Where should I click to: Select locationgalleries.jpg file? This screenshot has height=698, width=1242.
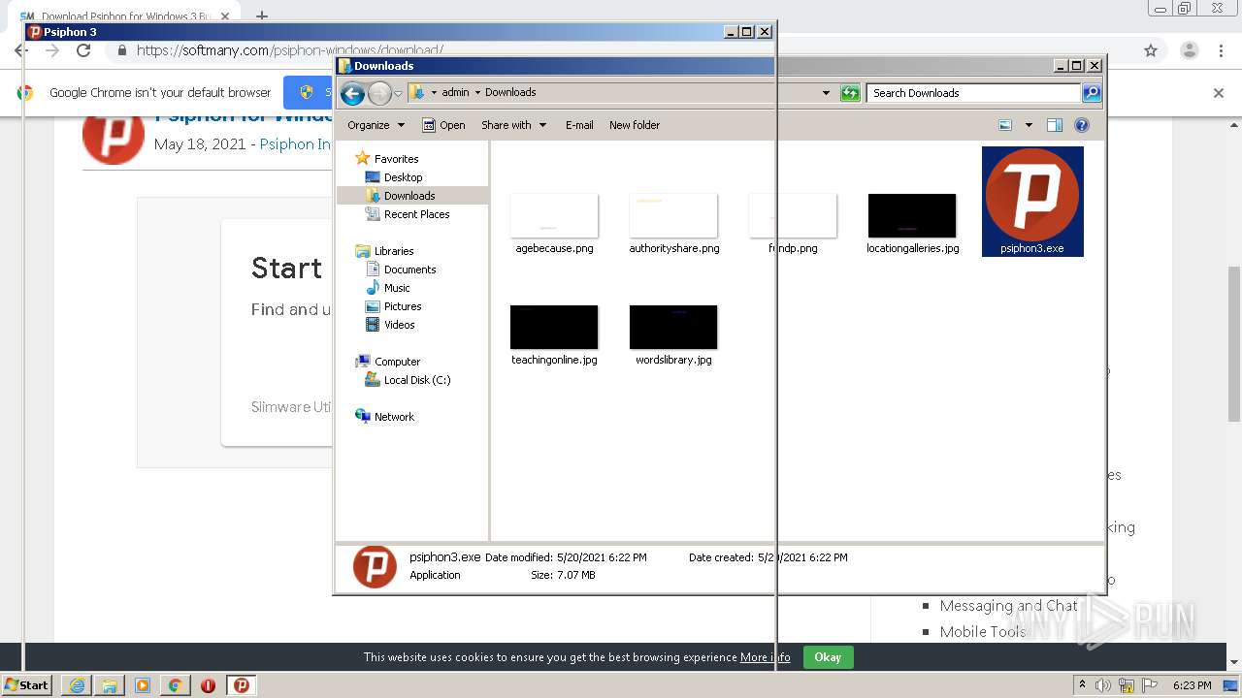coord(912,224)
